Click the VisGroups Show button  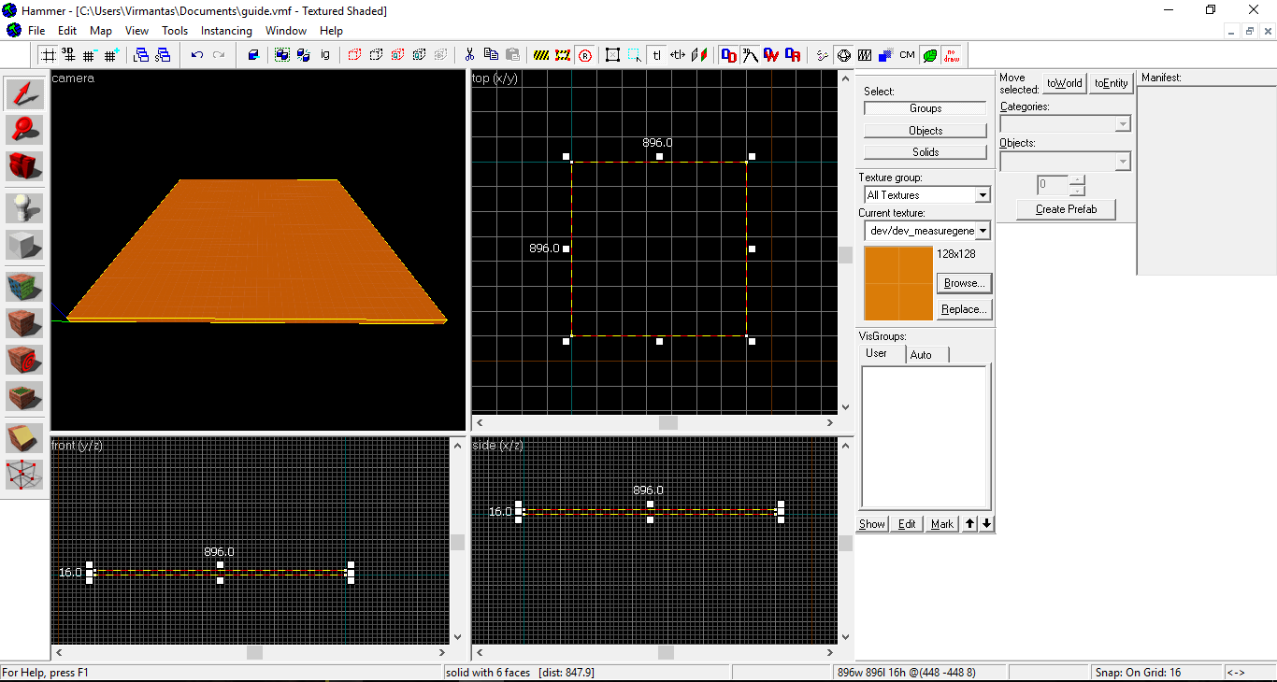point(872,524)
